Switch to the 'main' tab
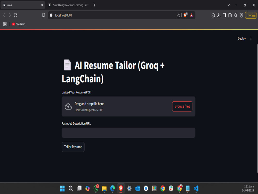 pos(23,5)
